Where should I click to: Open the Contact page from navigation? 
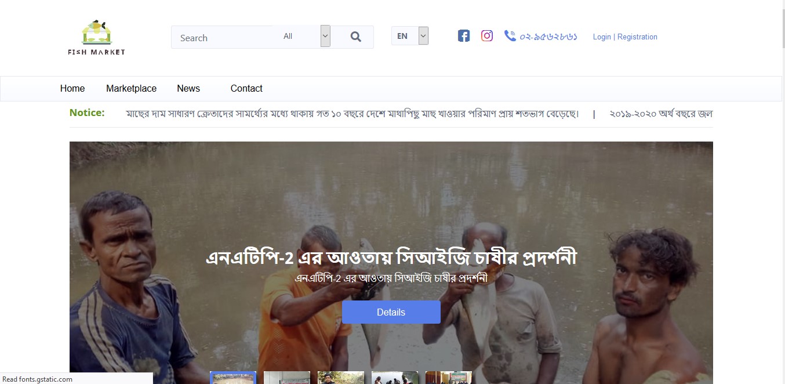coord(246,89)
